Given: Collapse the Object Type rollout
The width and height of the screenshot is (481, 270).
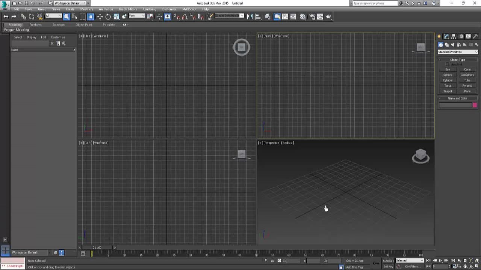Looking at the screenshot, I should point(457,60).
